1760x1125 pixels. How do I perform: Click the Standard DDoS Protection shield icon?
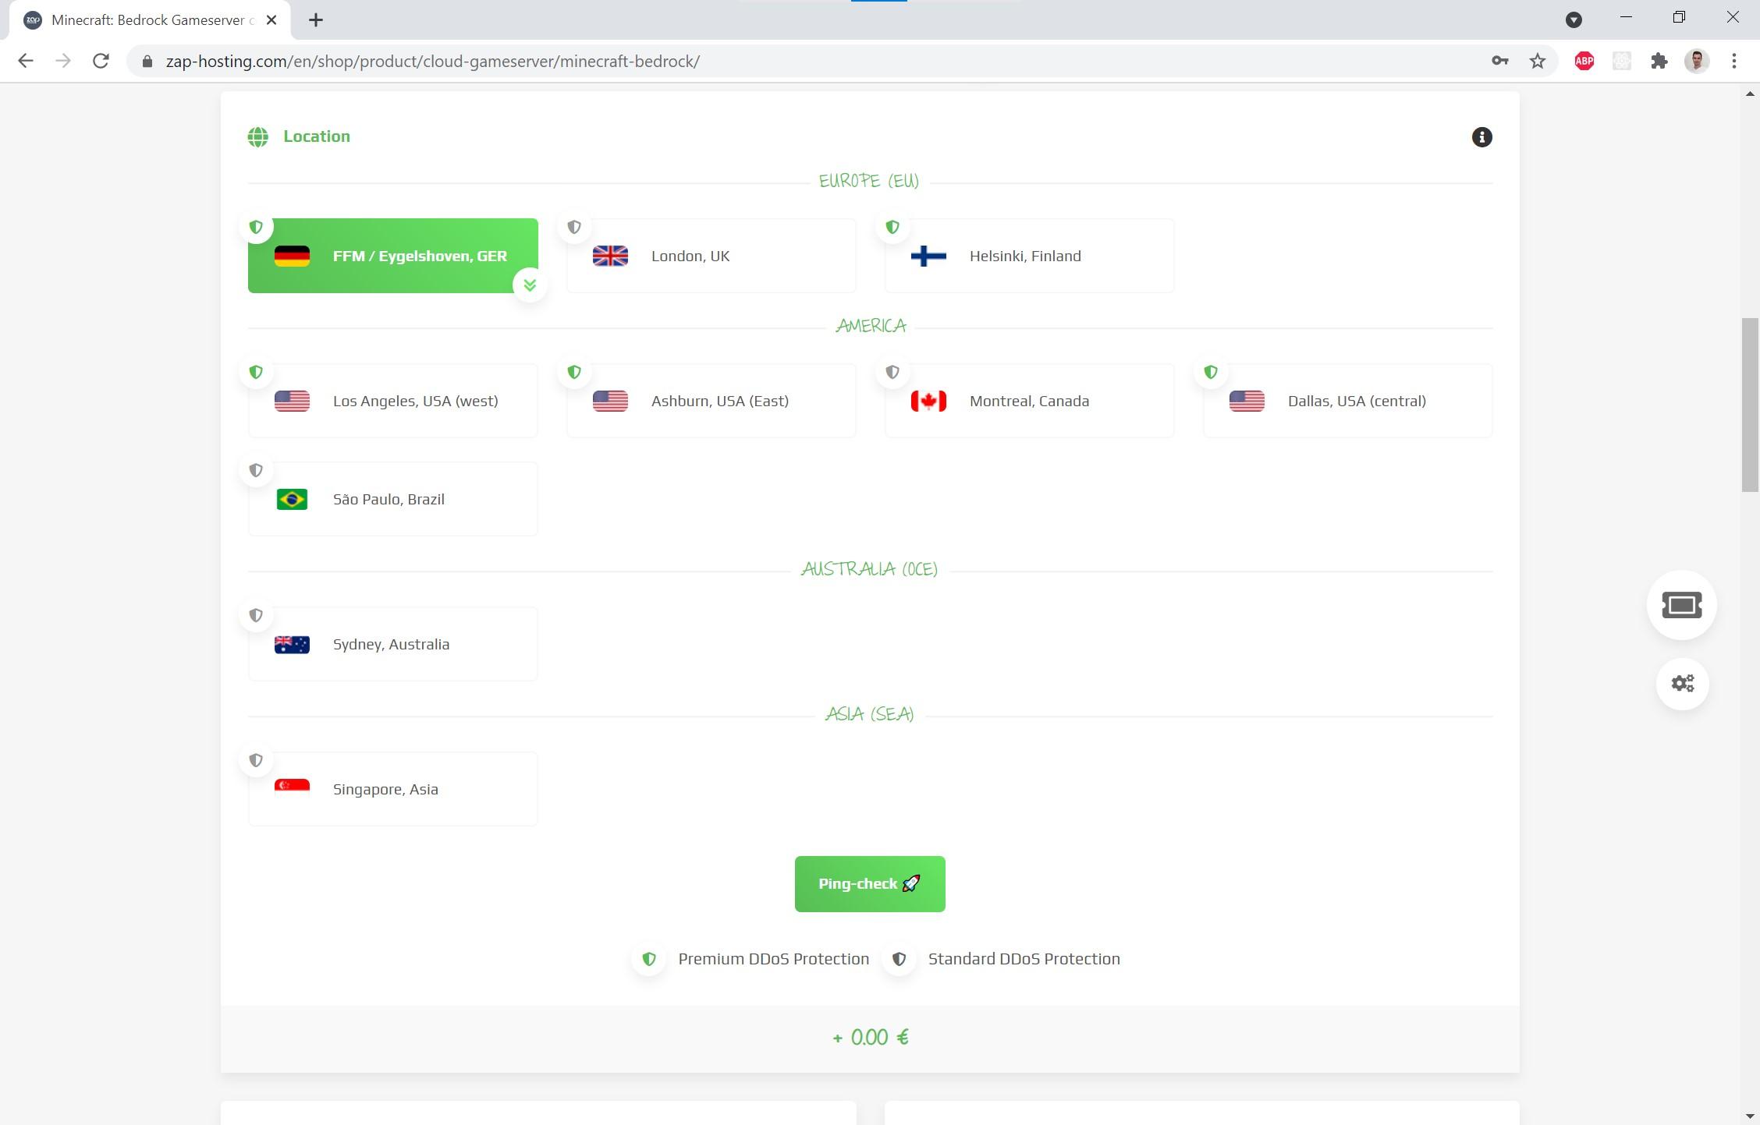pos(899,960)
